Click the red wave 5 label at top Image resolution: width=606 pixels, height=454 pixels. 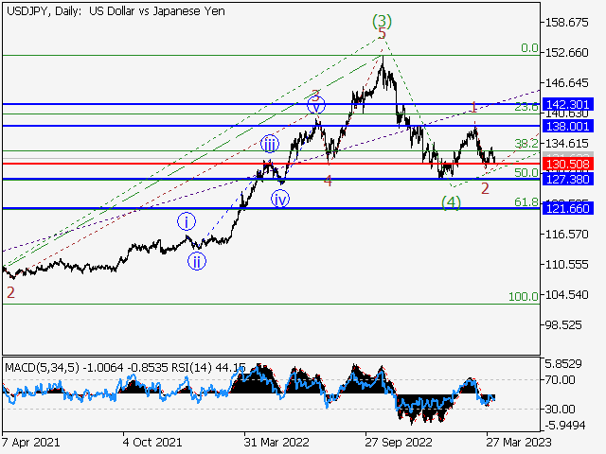point(382,34)
